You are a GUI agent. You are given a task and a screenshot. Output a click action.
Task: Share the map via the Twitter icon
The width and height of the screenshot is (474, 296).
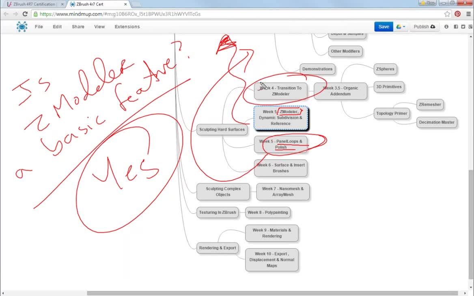pos(463,27)
